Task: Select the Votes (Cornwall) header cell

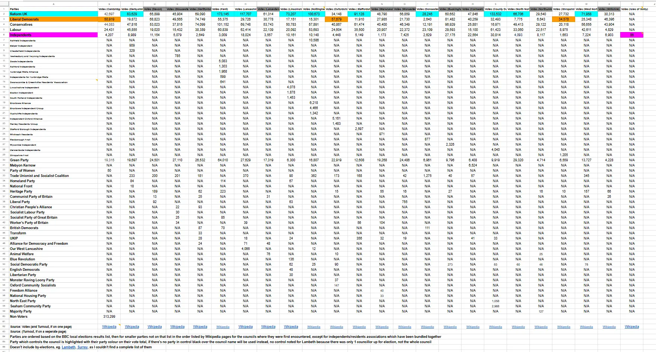Action: pyautogui.click(x=473, y=9)
